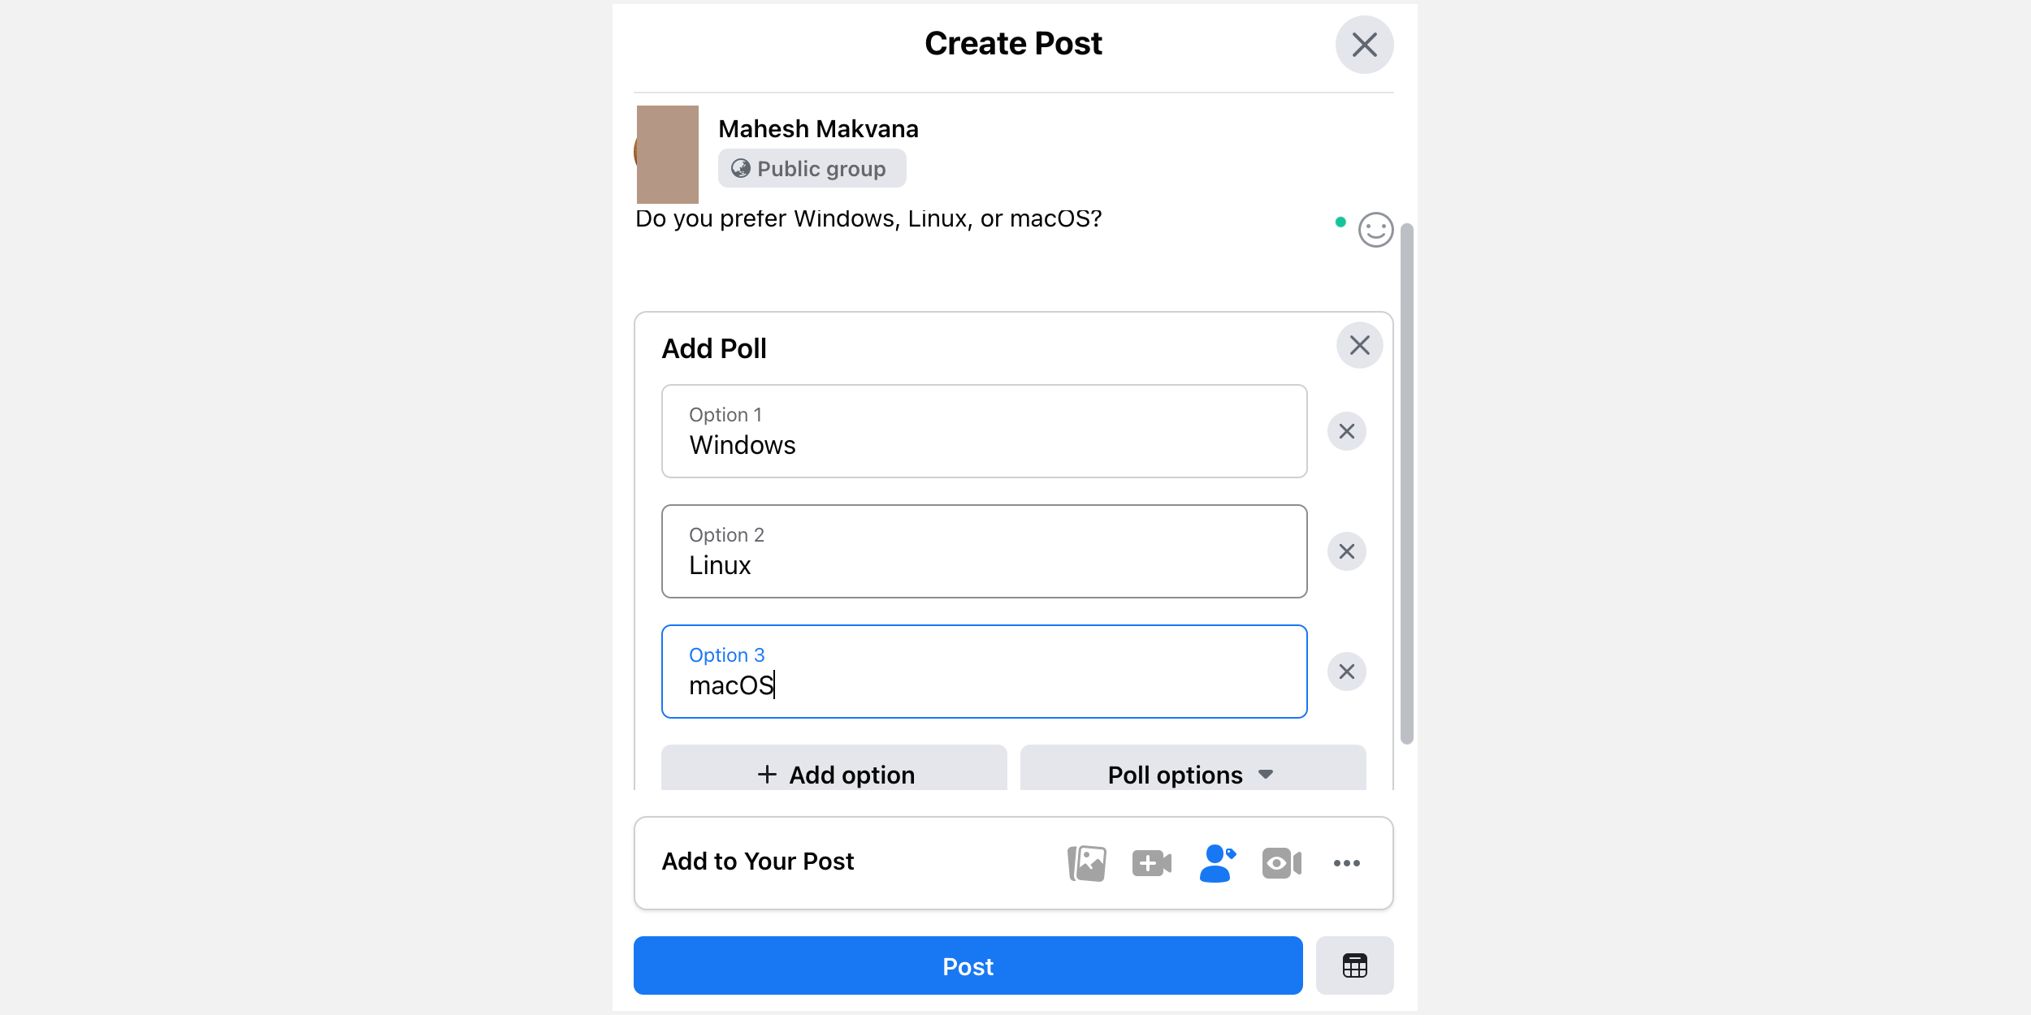Open the emoji picker smiley icon
The image size is (2031, 1015).
point(1375,230)
